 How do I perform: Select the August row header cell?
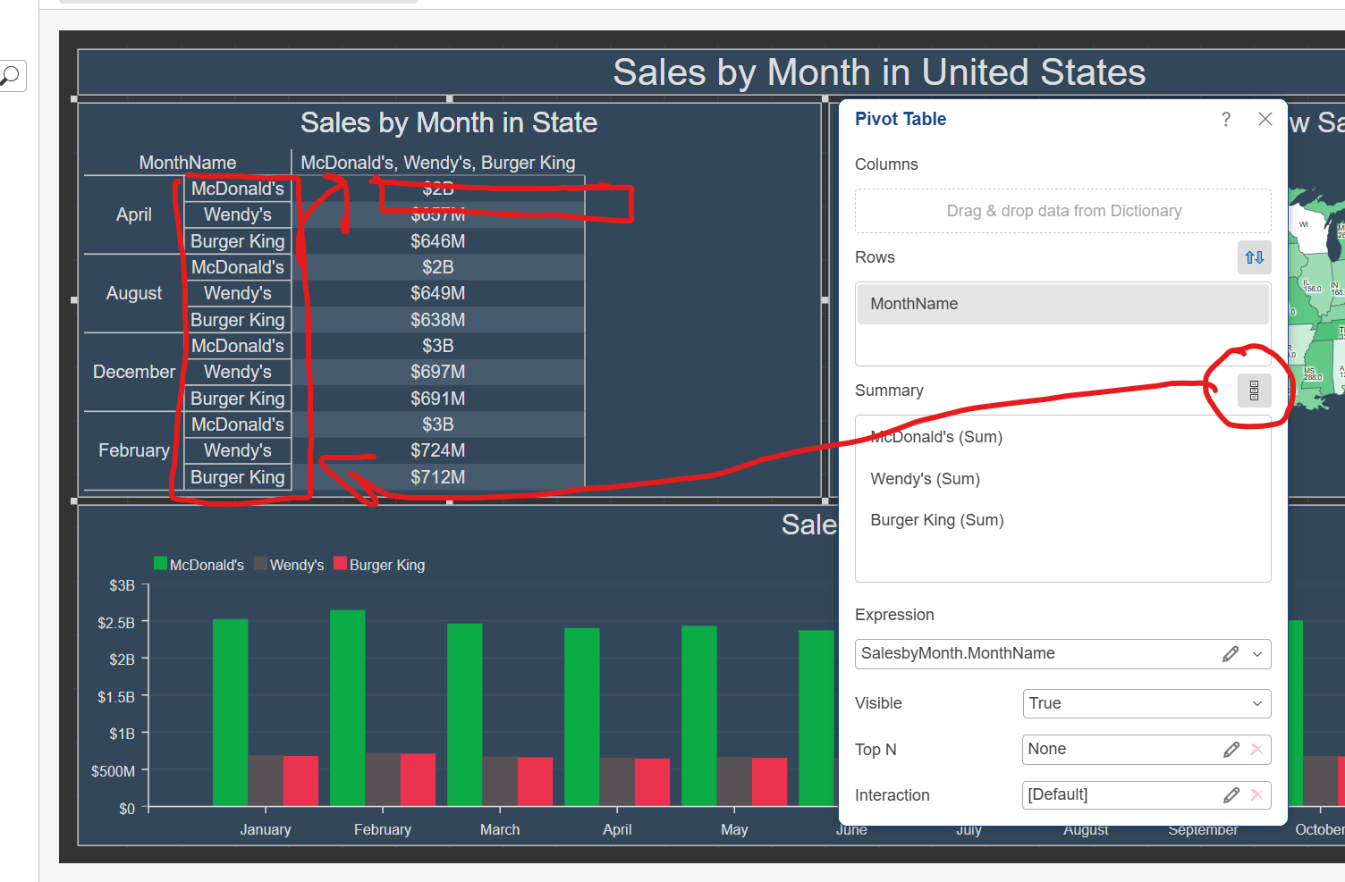(x=134, y=293)
